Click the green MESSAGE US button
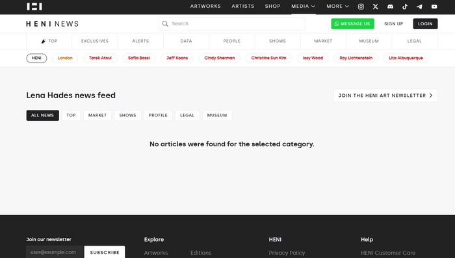The width and height of the screenshot is (455, 258). [352, 24]
